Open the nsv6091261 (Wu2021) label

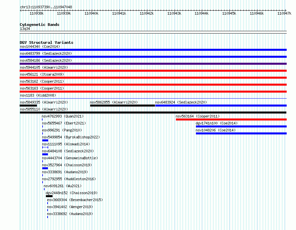63,186
